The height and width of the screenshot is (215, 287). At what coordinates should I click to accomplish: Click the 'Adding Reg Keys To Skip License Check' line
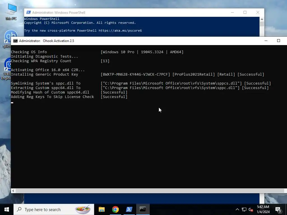(x=52, y=97)
